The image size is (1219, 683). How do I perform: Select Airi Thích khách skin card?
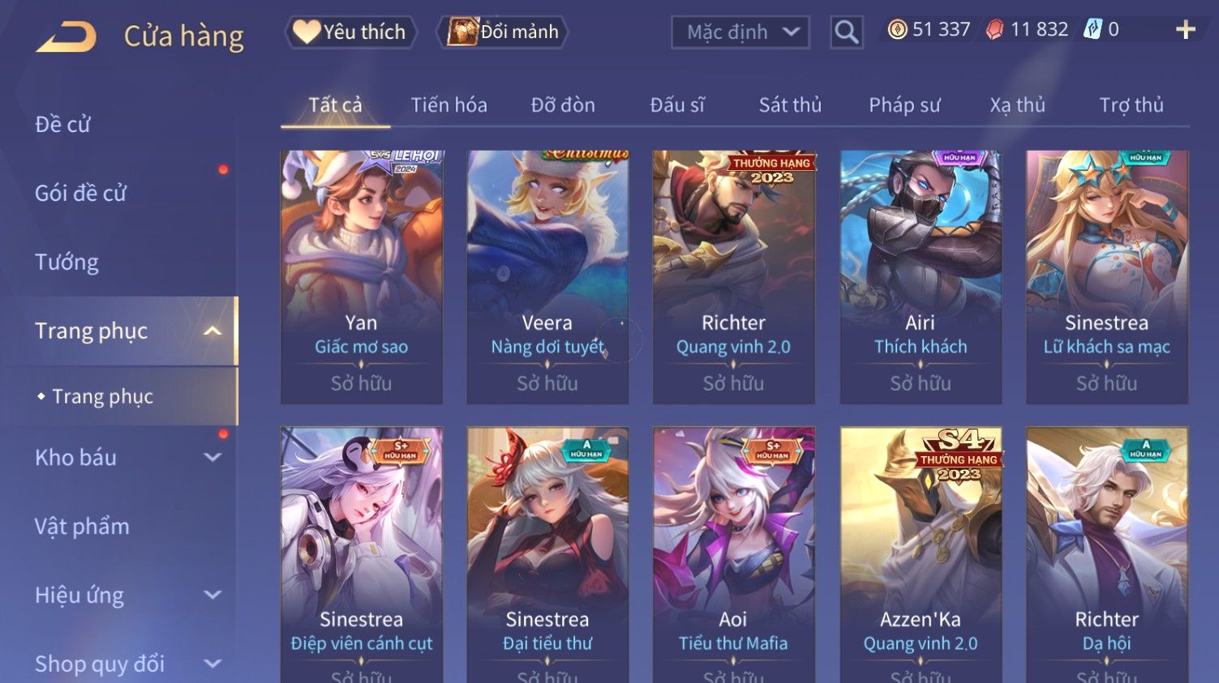(921, 277)
